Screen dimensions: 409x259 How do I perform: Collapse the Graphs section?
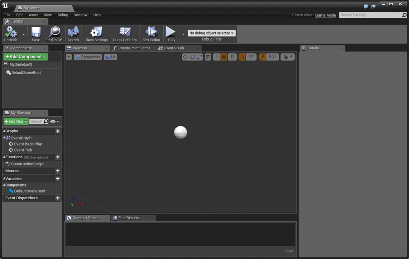click(x=4, y=131)
